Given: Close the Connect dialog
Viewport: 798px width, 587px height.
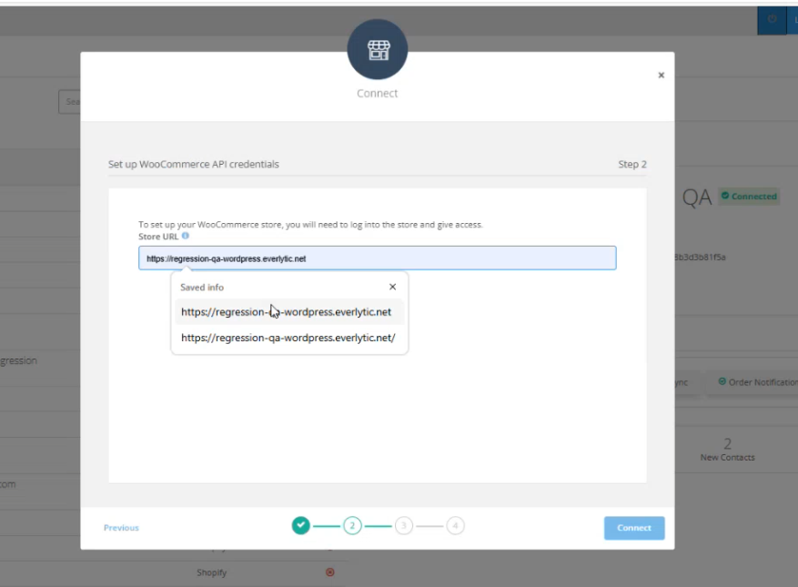Looking at the screenshot, I should 661,74.
